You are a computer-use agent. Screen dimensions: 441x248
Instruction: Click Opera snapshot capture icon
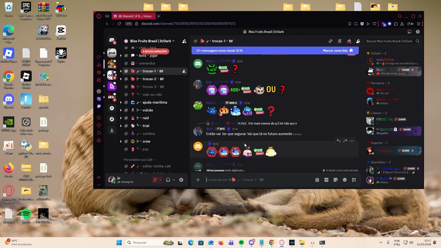tap(356, 24)
